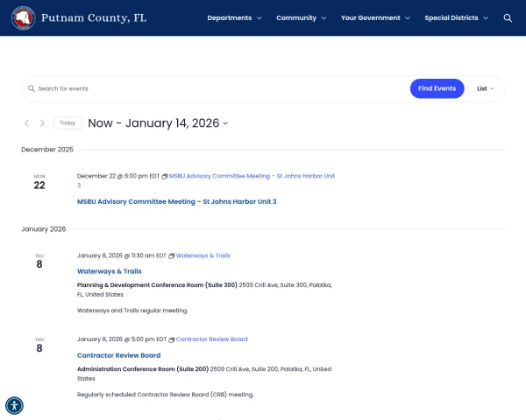526x420 pixels.
Task: Open the date range picker heading
Action: point(158,123)
